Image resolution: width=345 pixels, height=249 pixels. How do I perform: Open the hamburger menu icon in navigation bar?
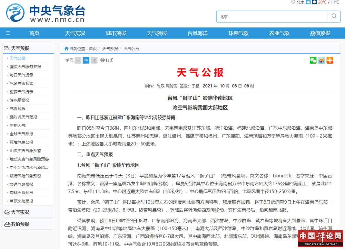[x=8, y=33]
